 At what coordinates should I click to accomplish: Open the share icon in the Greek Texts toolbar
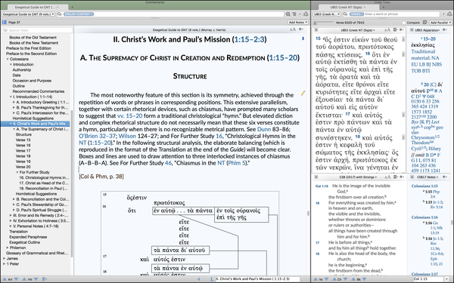450,14
